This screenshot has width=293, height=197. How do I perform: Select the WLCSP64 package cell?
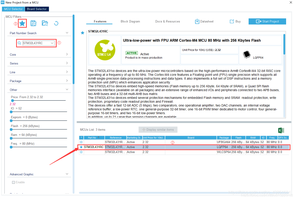[x=224, y=152]
